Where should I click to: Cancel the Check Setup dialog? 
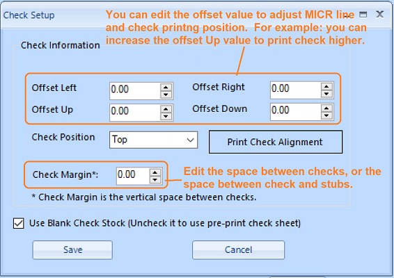tap(238, 250)
